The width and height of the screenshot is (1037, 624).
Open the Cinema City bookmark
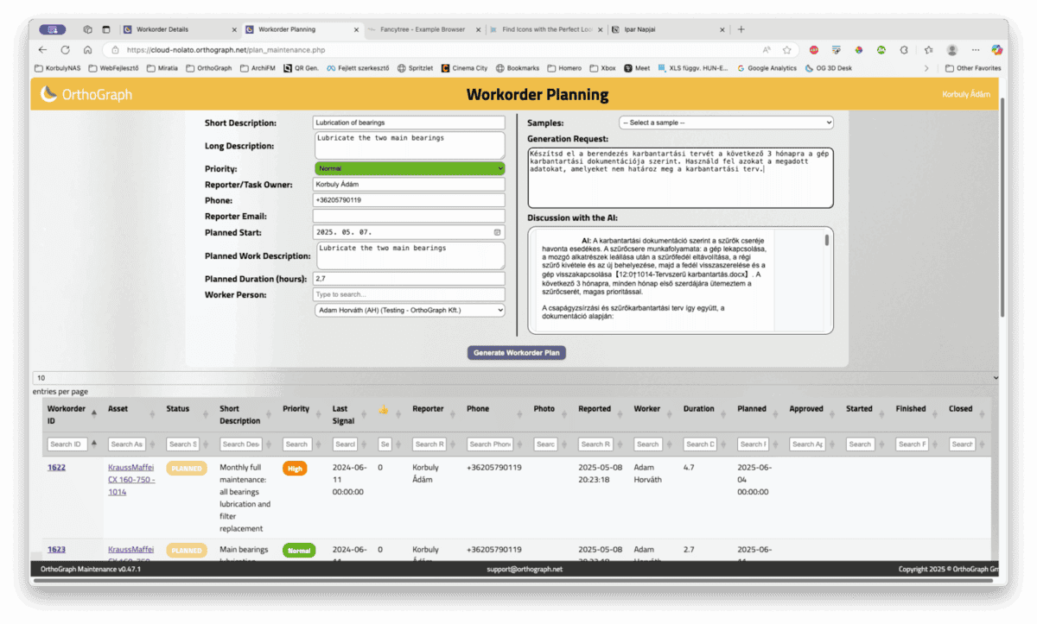[464, 68]
